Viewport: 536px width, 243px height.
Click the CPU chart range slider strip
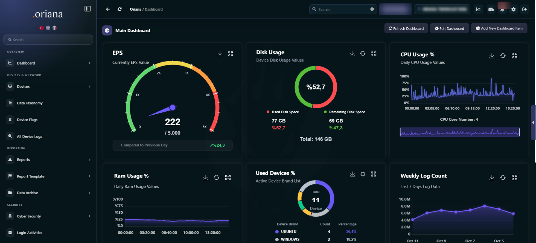point(460,132)
